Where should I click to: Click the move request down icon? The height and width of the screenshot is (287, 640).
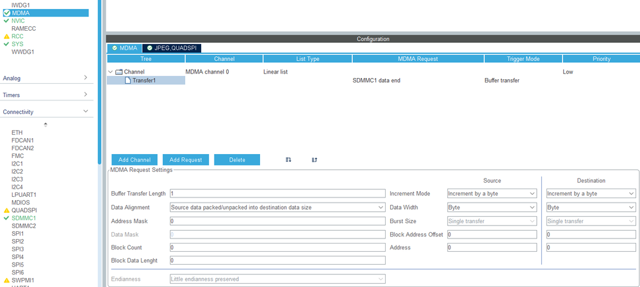point(288,160)
